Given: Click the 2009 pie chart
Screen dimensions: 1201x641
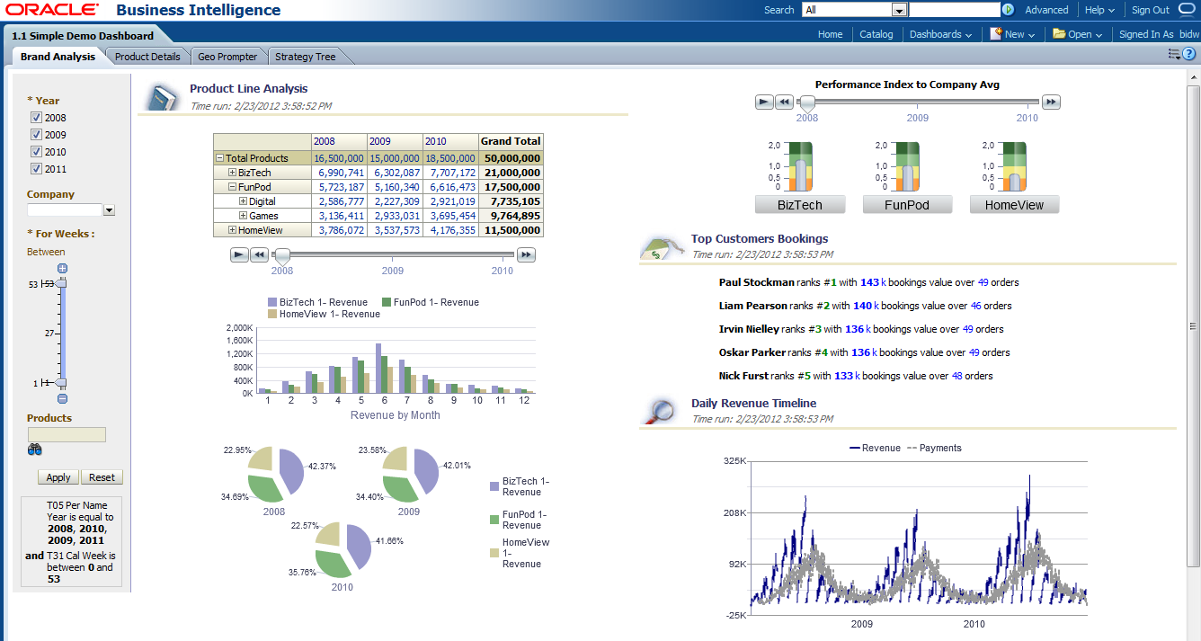Looking at the screenshot, I should (410, 473).
